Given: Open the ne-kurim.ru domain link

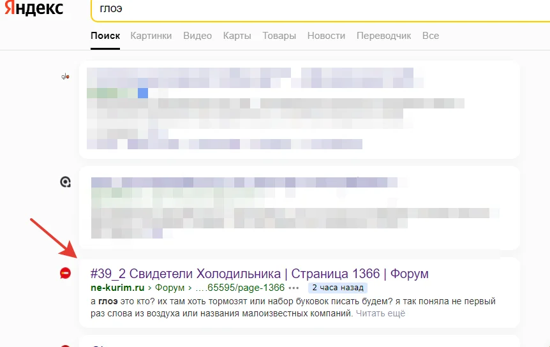Looking at the screenshot, I should (117, 288).
